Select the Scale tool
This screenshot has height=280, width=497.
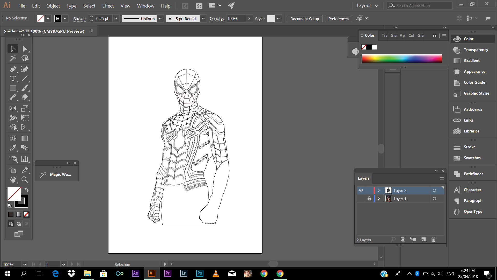[25, 108]
